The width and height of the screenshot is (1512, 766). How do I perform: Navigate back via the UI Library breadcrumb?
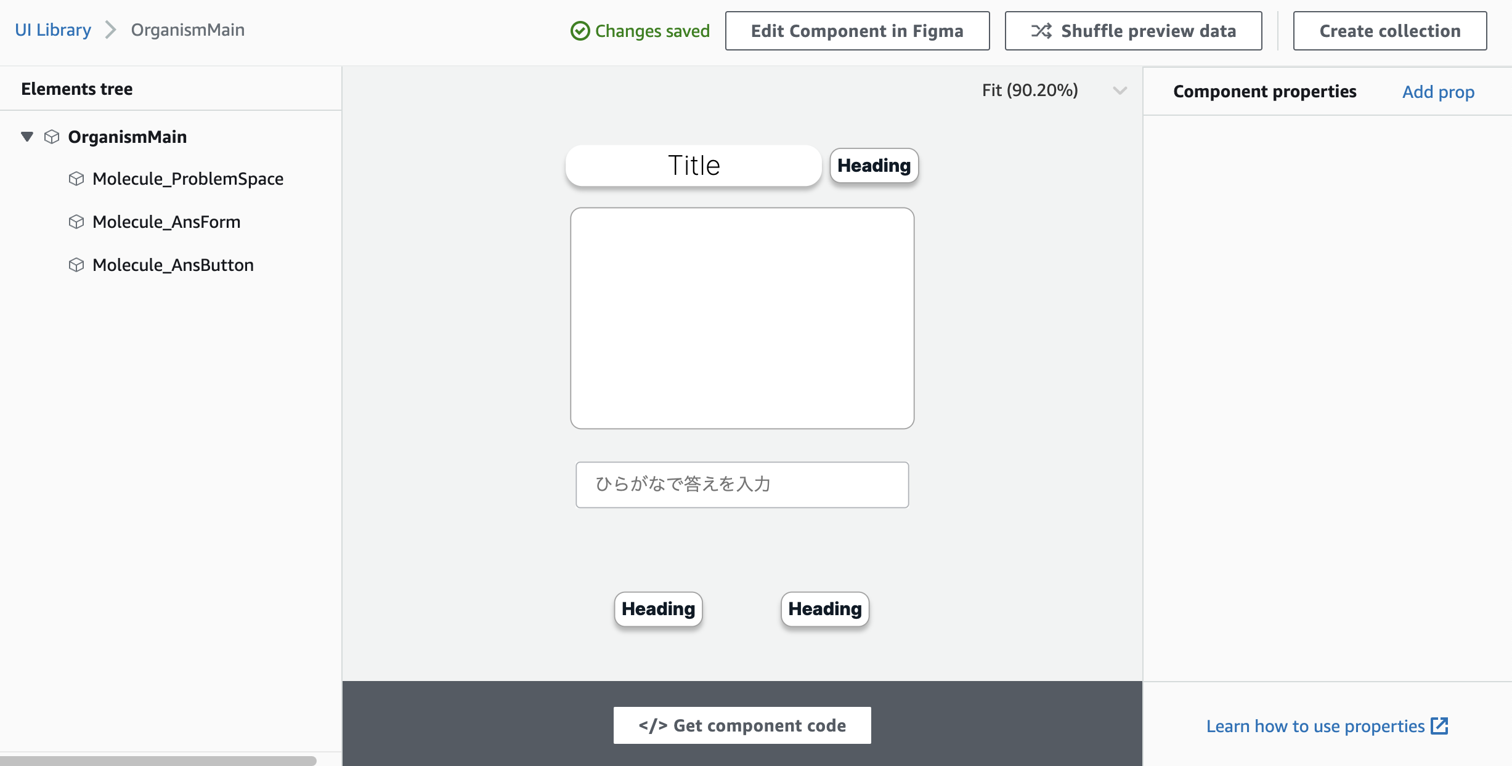coord(52,29)
